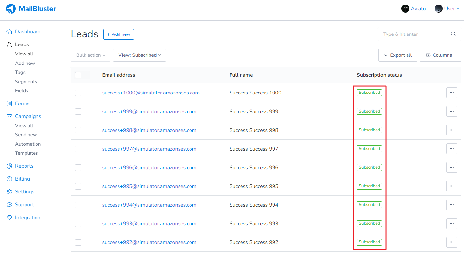
Task: Tick the checkbox for success+1000 lead
Action: coord(78,93)
